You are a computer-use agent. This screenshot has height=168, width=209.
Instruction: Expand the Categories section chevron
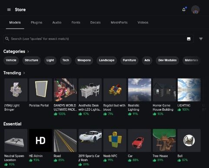28,52
